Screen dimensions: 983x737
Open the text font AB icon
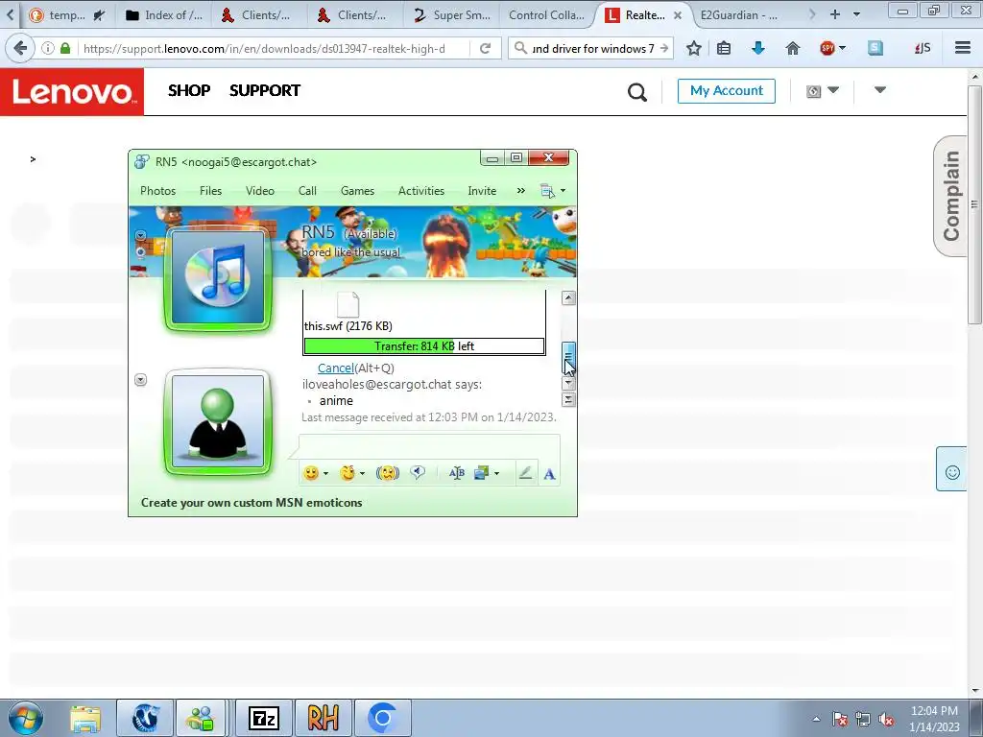click(x=456, y=473)
